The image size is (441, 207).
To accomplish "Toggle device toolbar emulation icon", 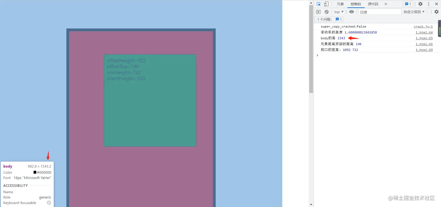I will click(x=326, y=4).
